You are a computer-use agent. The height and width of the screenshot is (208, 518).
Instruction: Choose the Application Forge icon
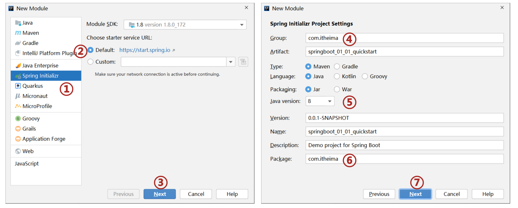pos(18,139)
